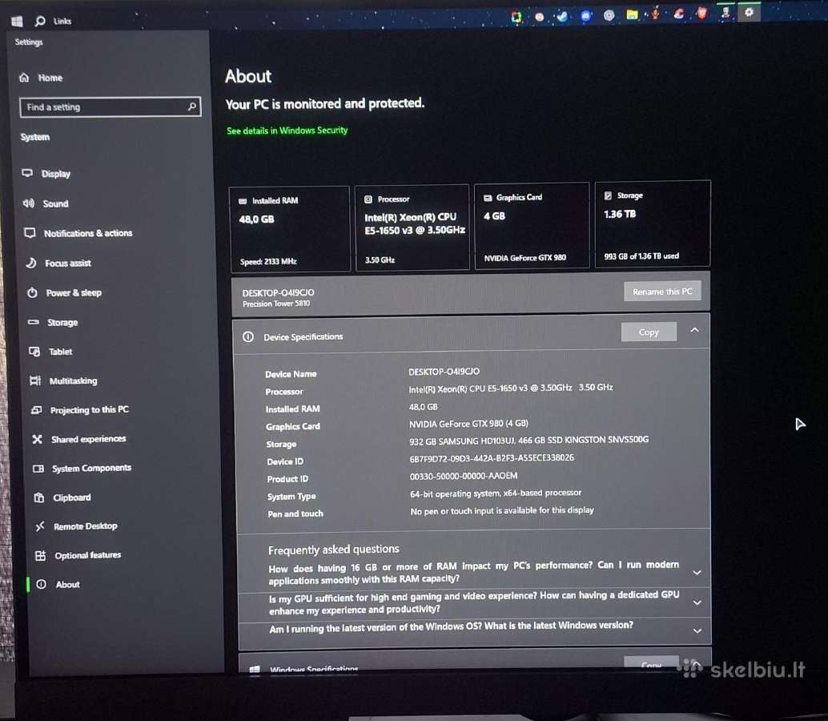Click the Find a setting search box
The width and height of the screenshot is (828, 721).
click(x=110, y=107)
